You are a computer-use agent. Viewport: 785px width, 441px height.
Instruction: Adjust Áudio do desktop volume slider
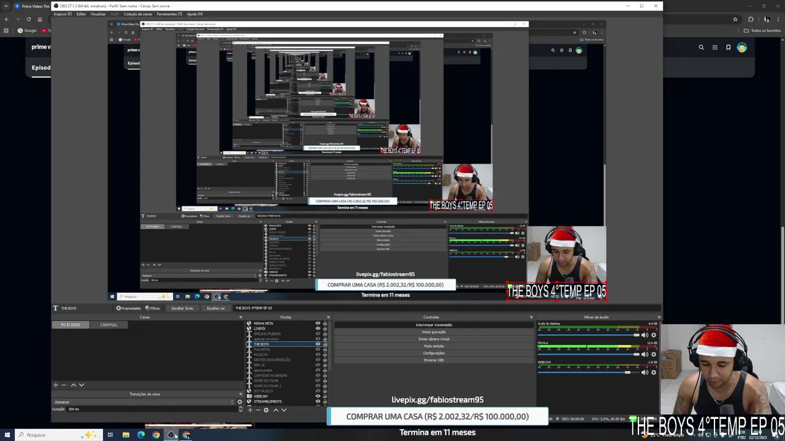[589, 335]
